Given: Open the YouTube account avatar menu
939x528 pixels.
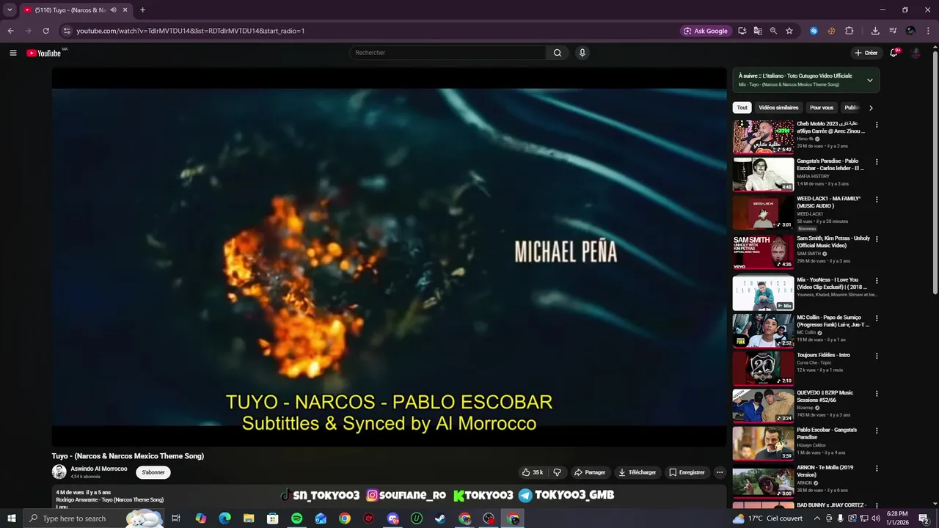Looking at the screenshot, I should 916,53.
